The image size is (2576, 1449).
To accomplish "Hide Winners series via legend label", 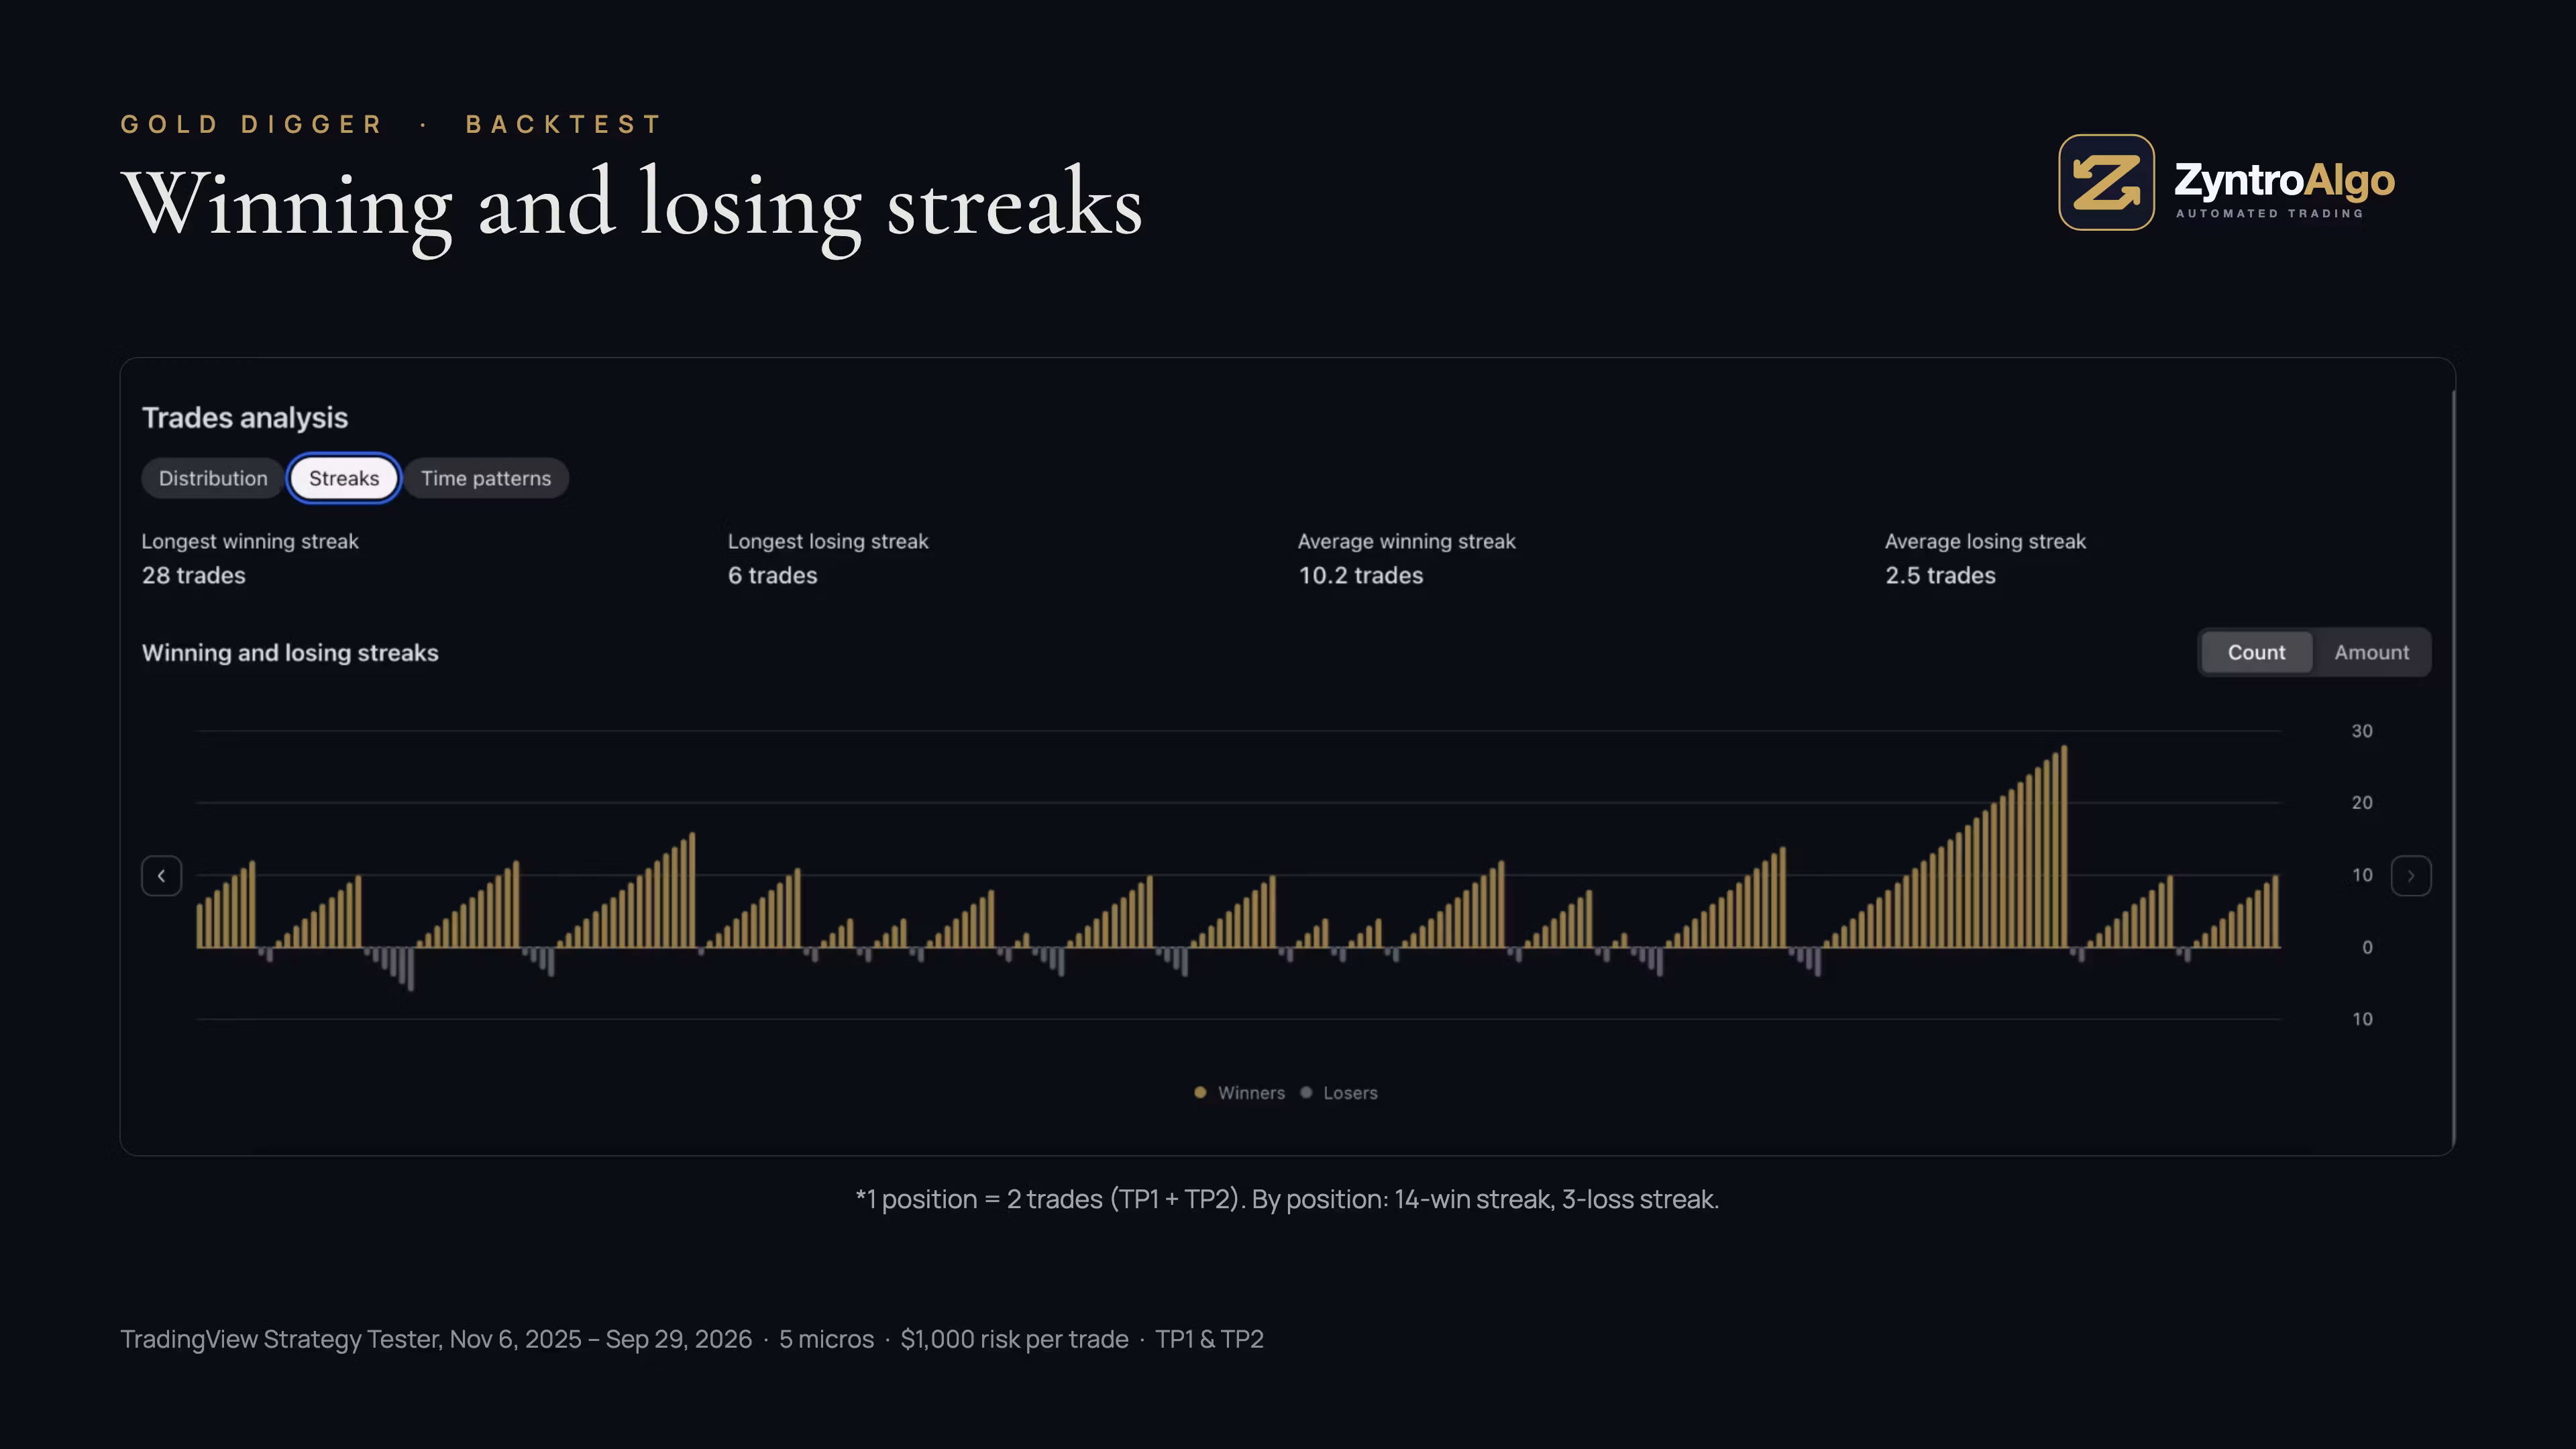I will pyautogui.click(x=1251, y=1093).
